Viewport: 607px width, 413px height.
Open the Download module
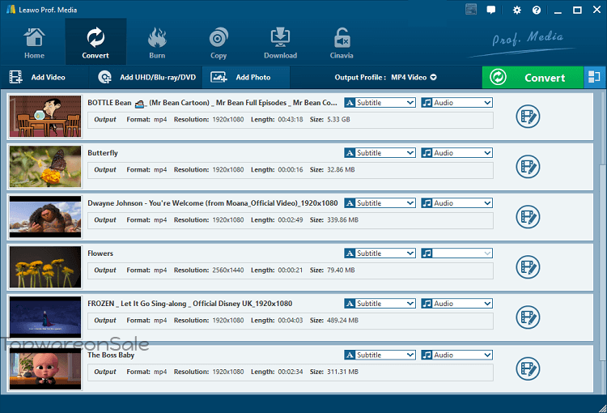pos(280,43)
